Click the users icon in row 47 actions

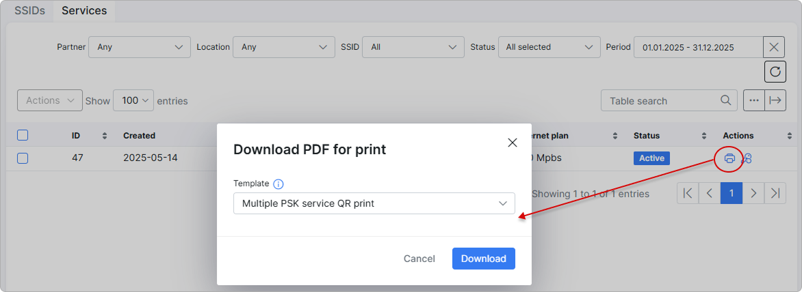[x=747, y=158]
